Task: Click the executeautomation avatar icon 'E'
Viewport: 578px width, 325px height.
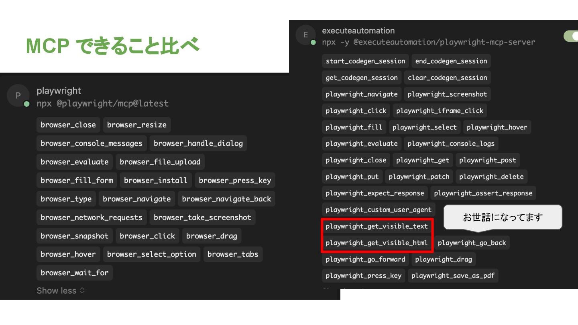Action: tap(305, 35)
